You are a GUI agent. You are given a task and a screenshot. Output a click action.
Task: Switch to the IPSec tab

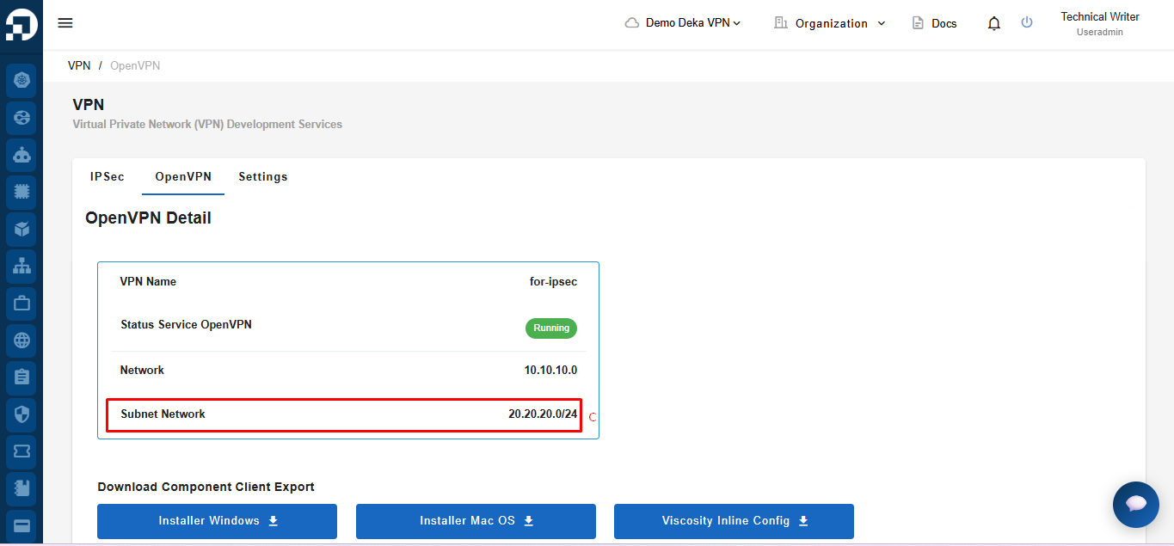[x=108, y=176]
